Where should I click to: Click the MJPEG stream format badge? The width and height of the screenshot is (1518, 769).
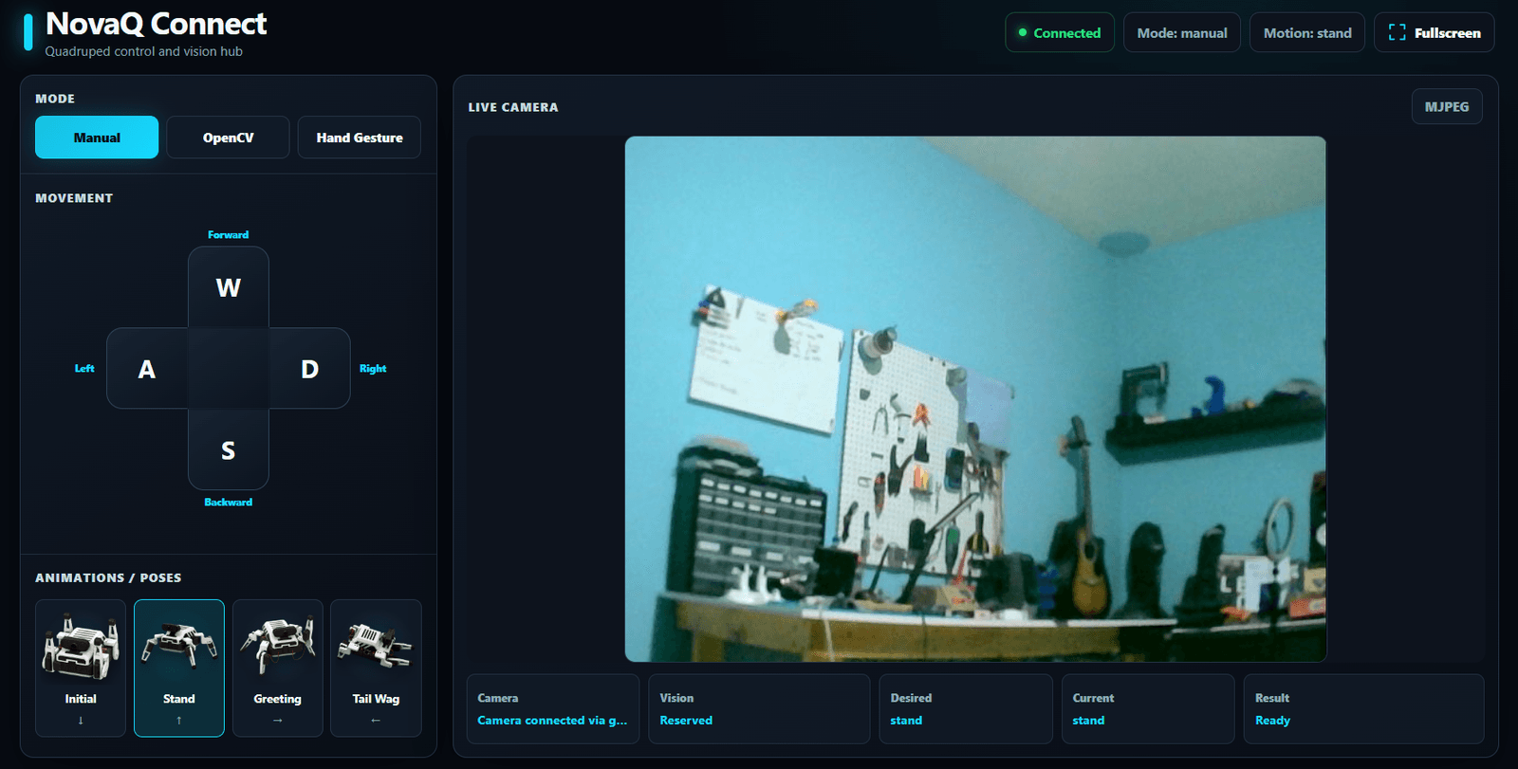tap(1447, 106)
